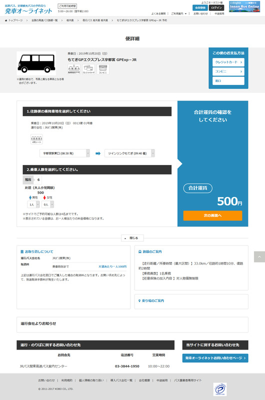Open the ツインリンクもてぎ drop-off dropdown
265x400 pixels.
129,153
